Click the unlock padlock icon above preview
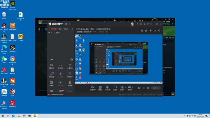210x118 pixels. pos(146,30)
